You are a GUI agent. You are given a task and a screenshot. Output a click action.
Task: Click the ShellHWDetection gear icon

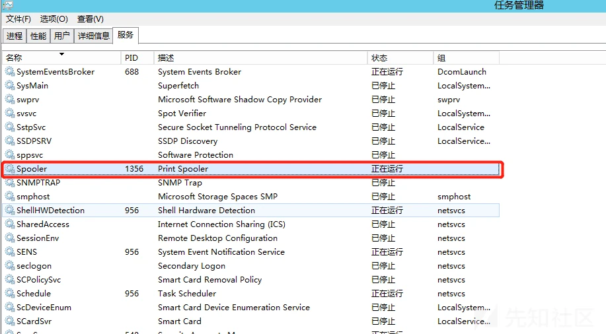(x=10, y=210)
